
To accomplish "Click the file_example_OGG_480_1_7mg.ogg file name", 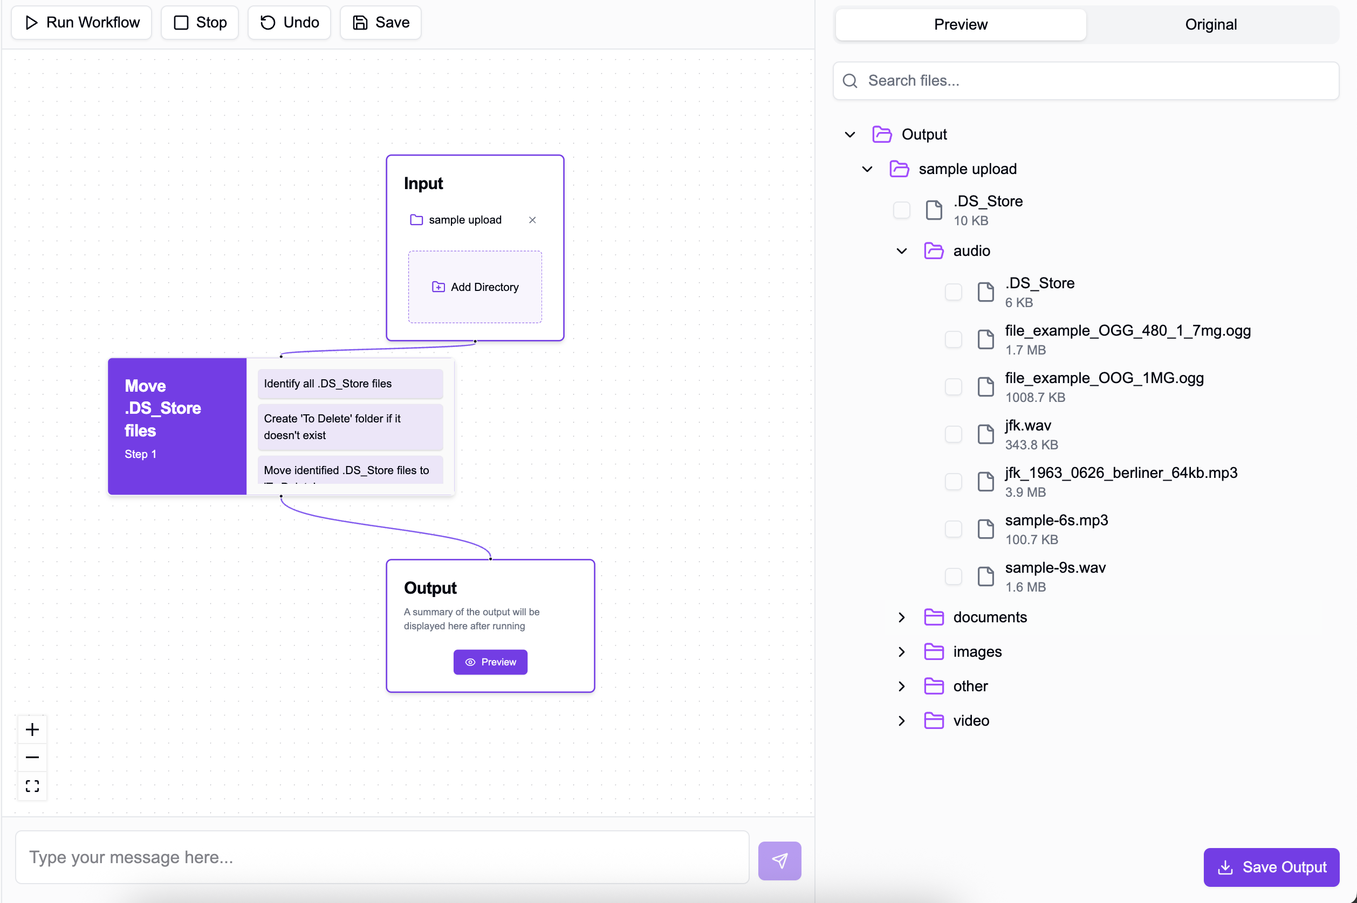I will [1128, 331].
